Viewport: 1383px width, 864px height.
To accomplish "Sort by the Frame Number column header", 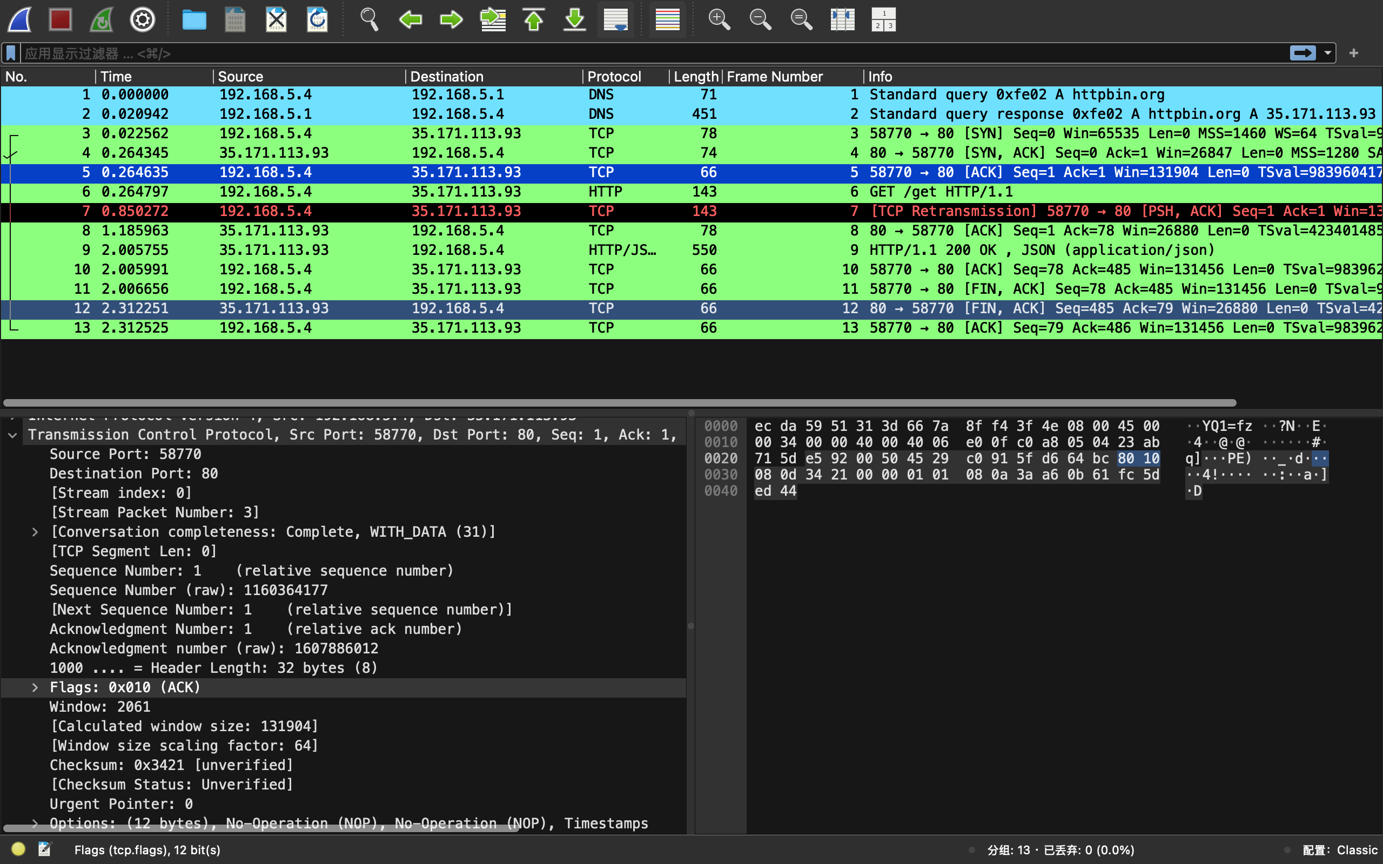I will coord(793,77).
